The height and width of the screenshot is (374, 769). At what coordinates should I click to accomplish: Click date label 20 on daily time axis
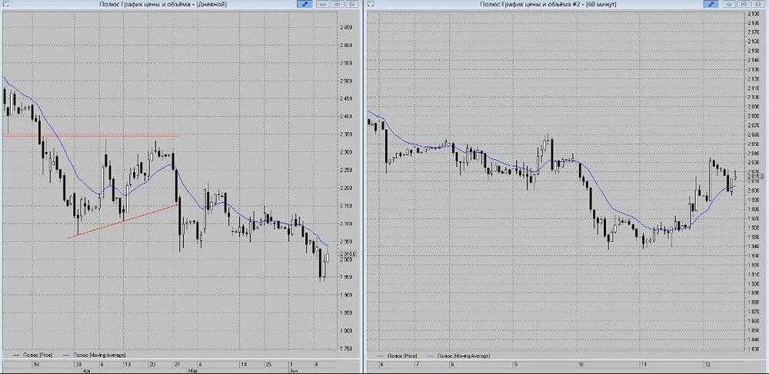tap(152, 365)
